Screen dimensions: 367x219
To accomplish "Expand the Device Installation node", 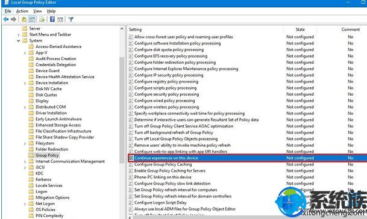I will (x=25, y=83).
